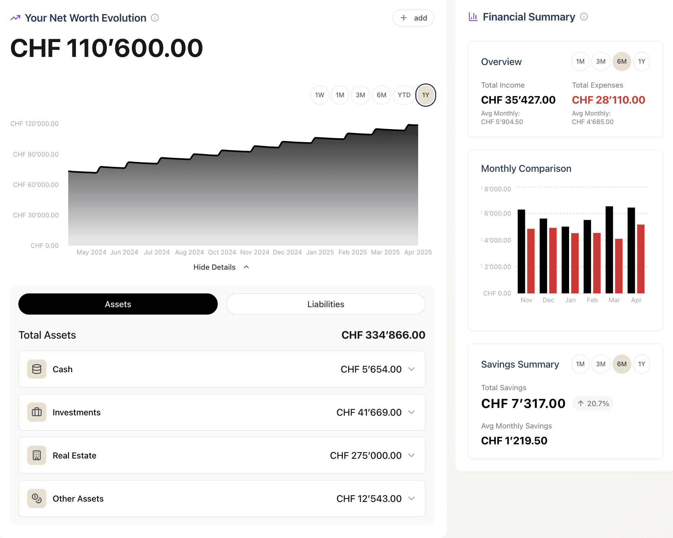Click the Investments briefcase icon

pos(37,412)
